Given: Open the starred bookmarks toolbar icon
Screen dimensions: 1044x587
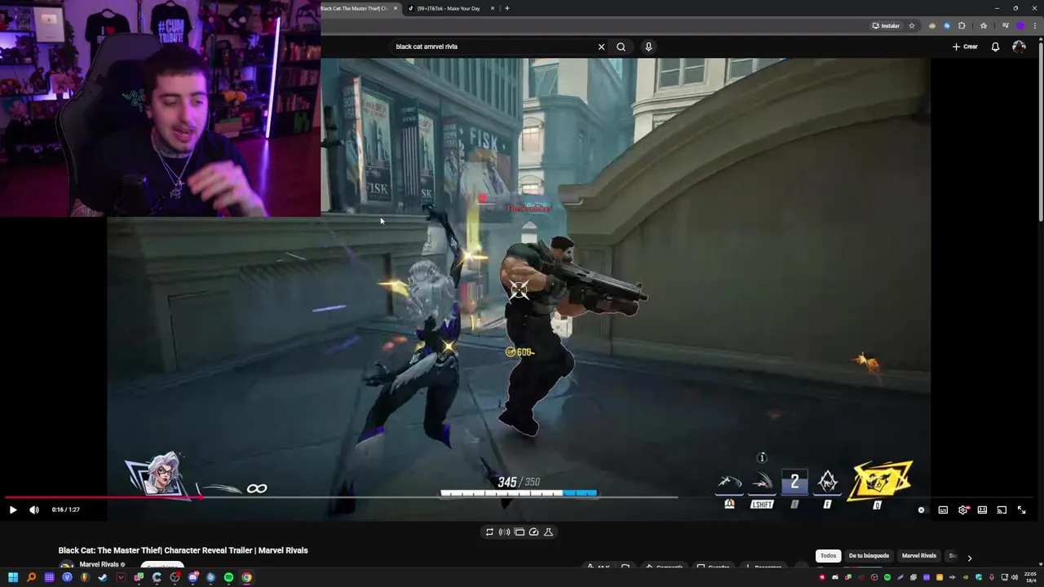Looking at the screenshot, I should point(984,25).
